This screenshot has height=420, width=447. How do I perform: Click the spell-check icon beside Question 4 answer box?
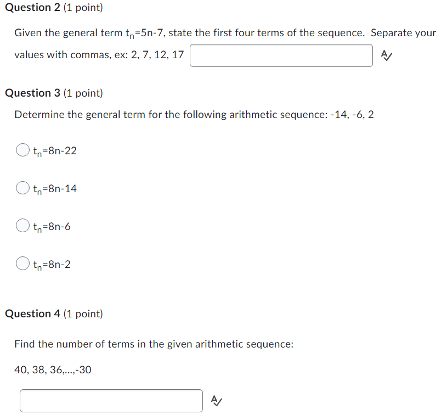217,401
